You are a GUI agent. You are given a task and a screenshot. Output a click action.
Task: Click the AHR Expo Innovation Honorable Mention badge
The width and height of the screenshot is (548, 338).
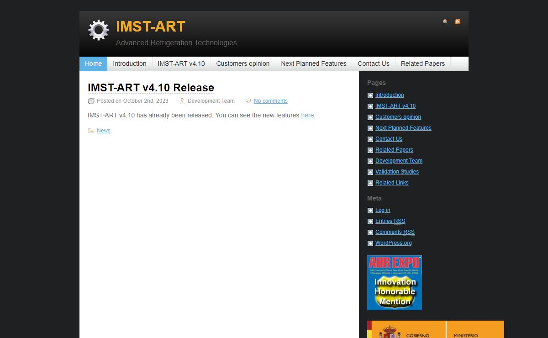[395, 283]
